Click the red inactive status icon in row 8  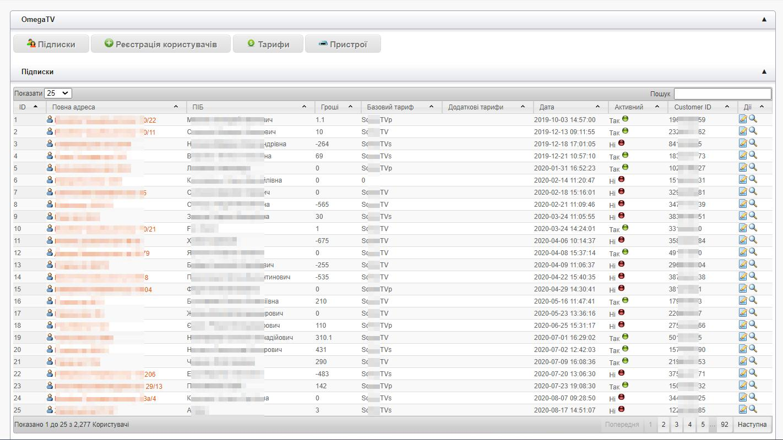[621, 204]
